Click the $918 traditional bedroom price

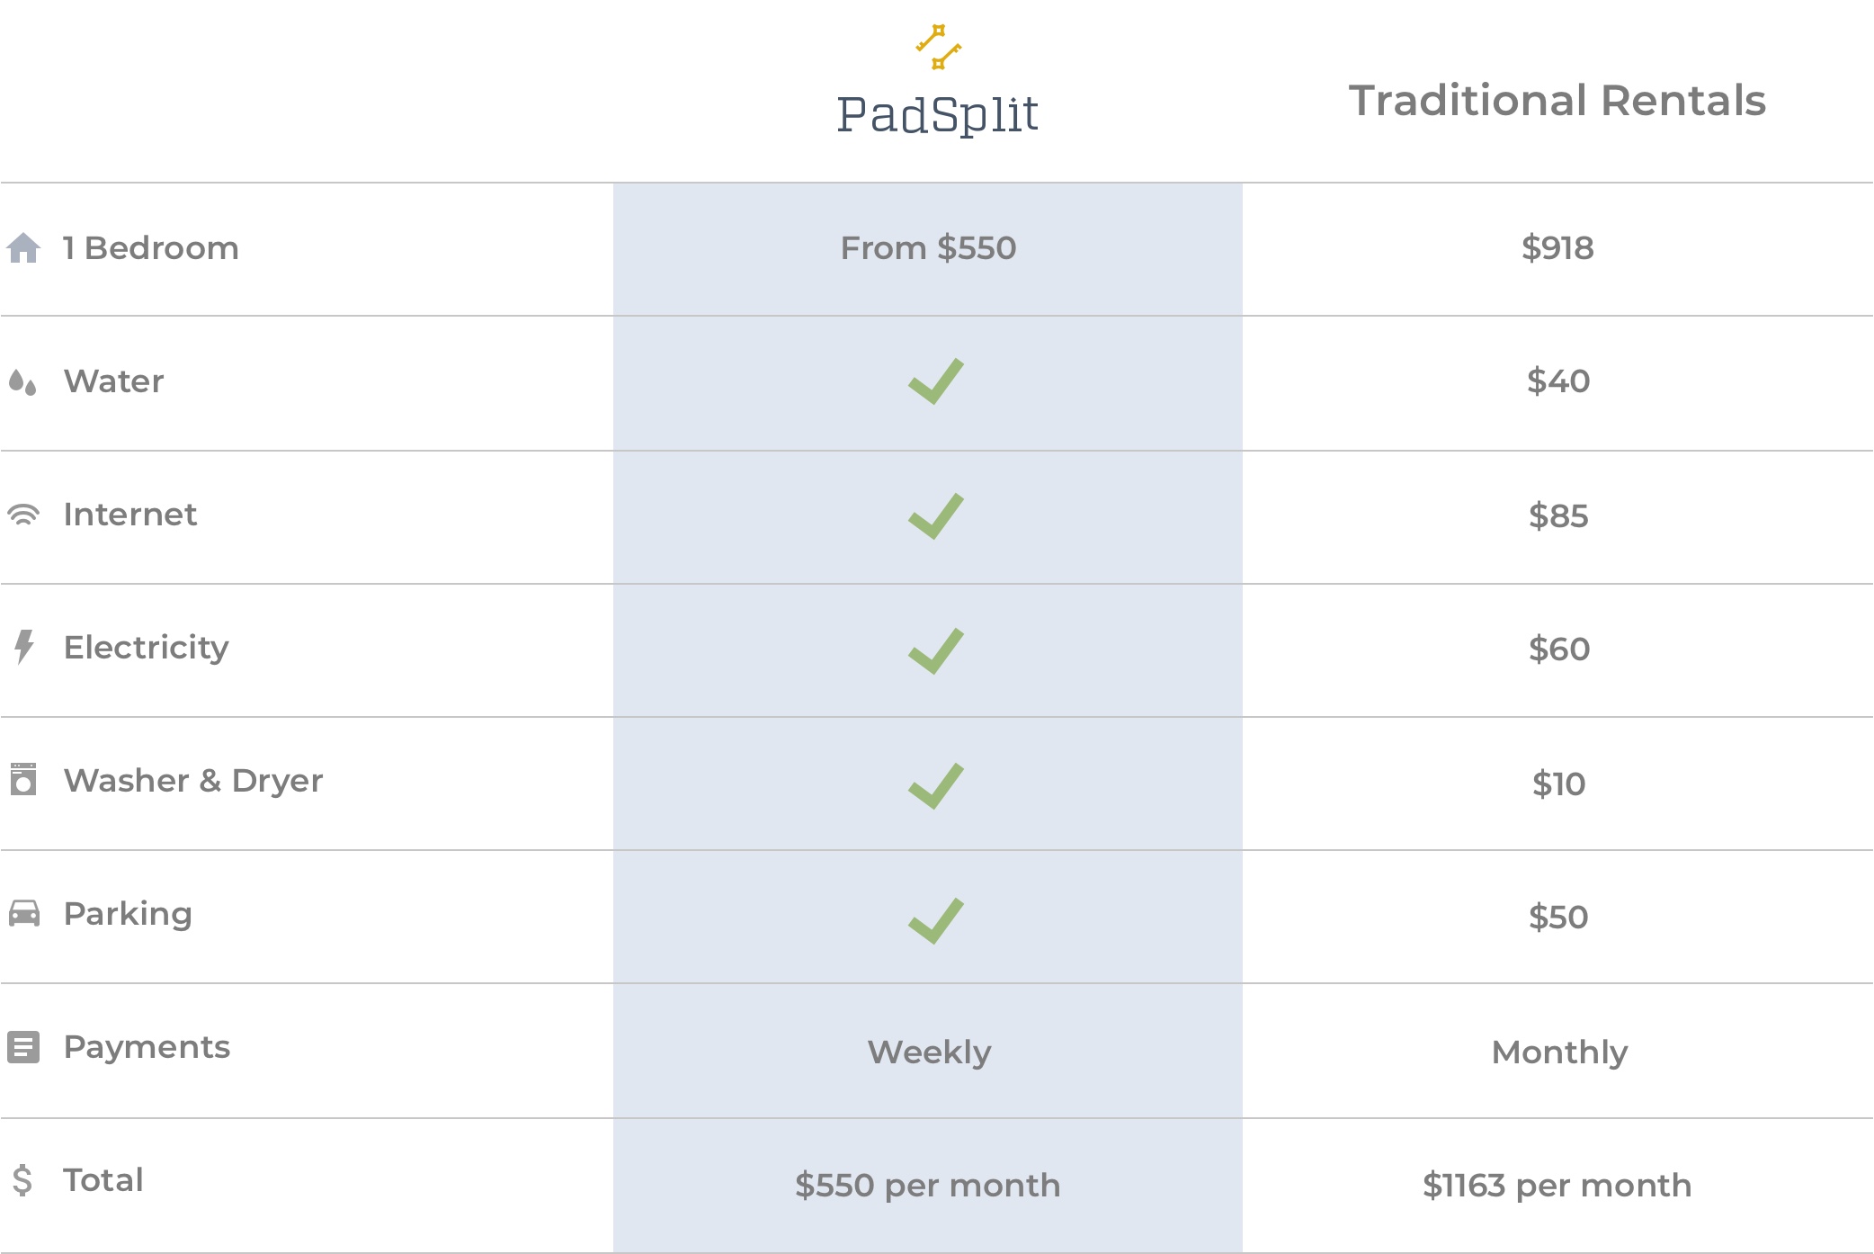coord(1557,248)
